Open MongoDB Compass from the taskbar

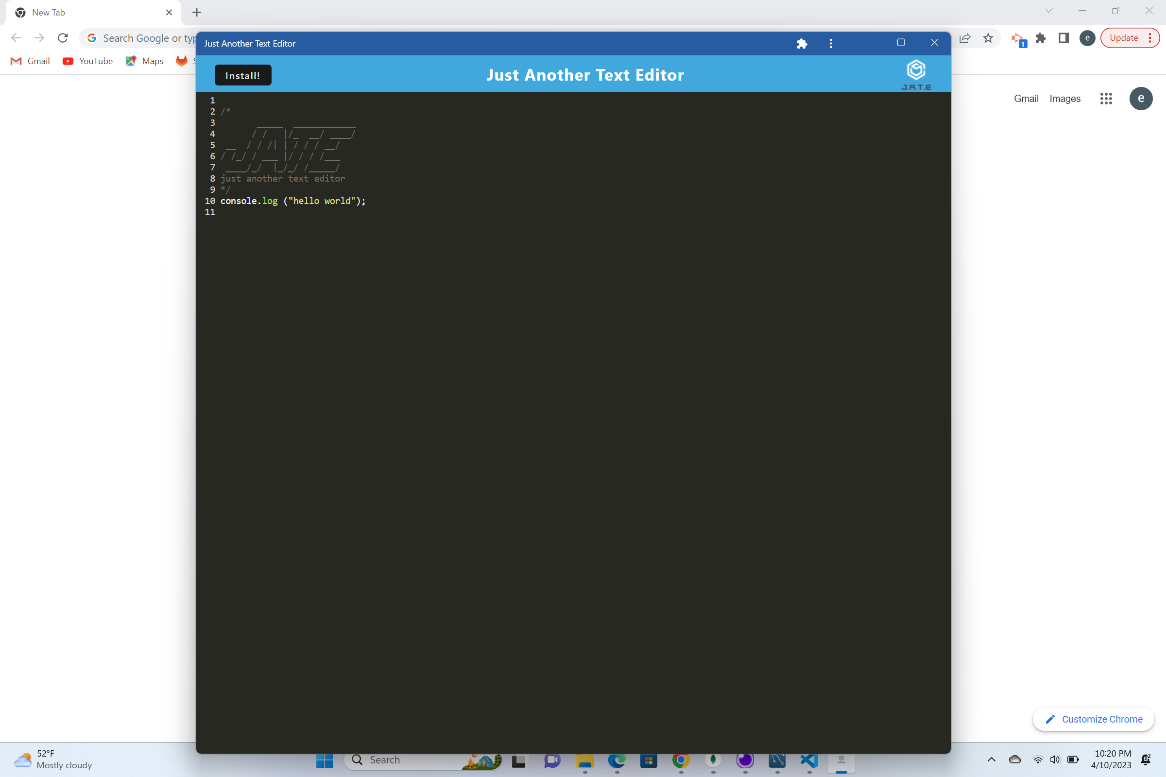click(x=713, y=760)
